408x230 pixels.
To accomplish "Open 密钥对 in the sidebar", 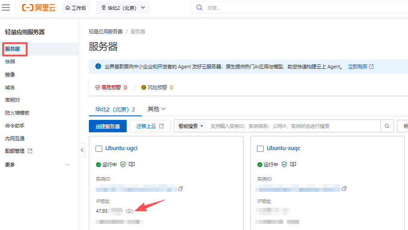I will [x=12, y=100].
